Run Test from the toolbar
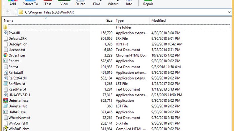Image resolution: width=234 pixels, height=131 pixels. [x=48, y=3]
